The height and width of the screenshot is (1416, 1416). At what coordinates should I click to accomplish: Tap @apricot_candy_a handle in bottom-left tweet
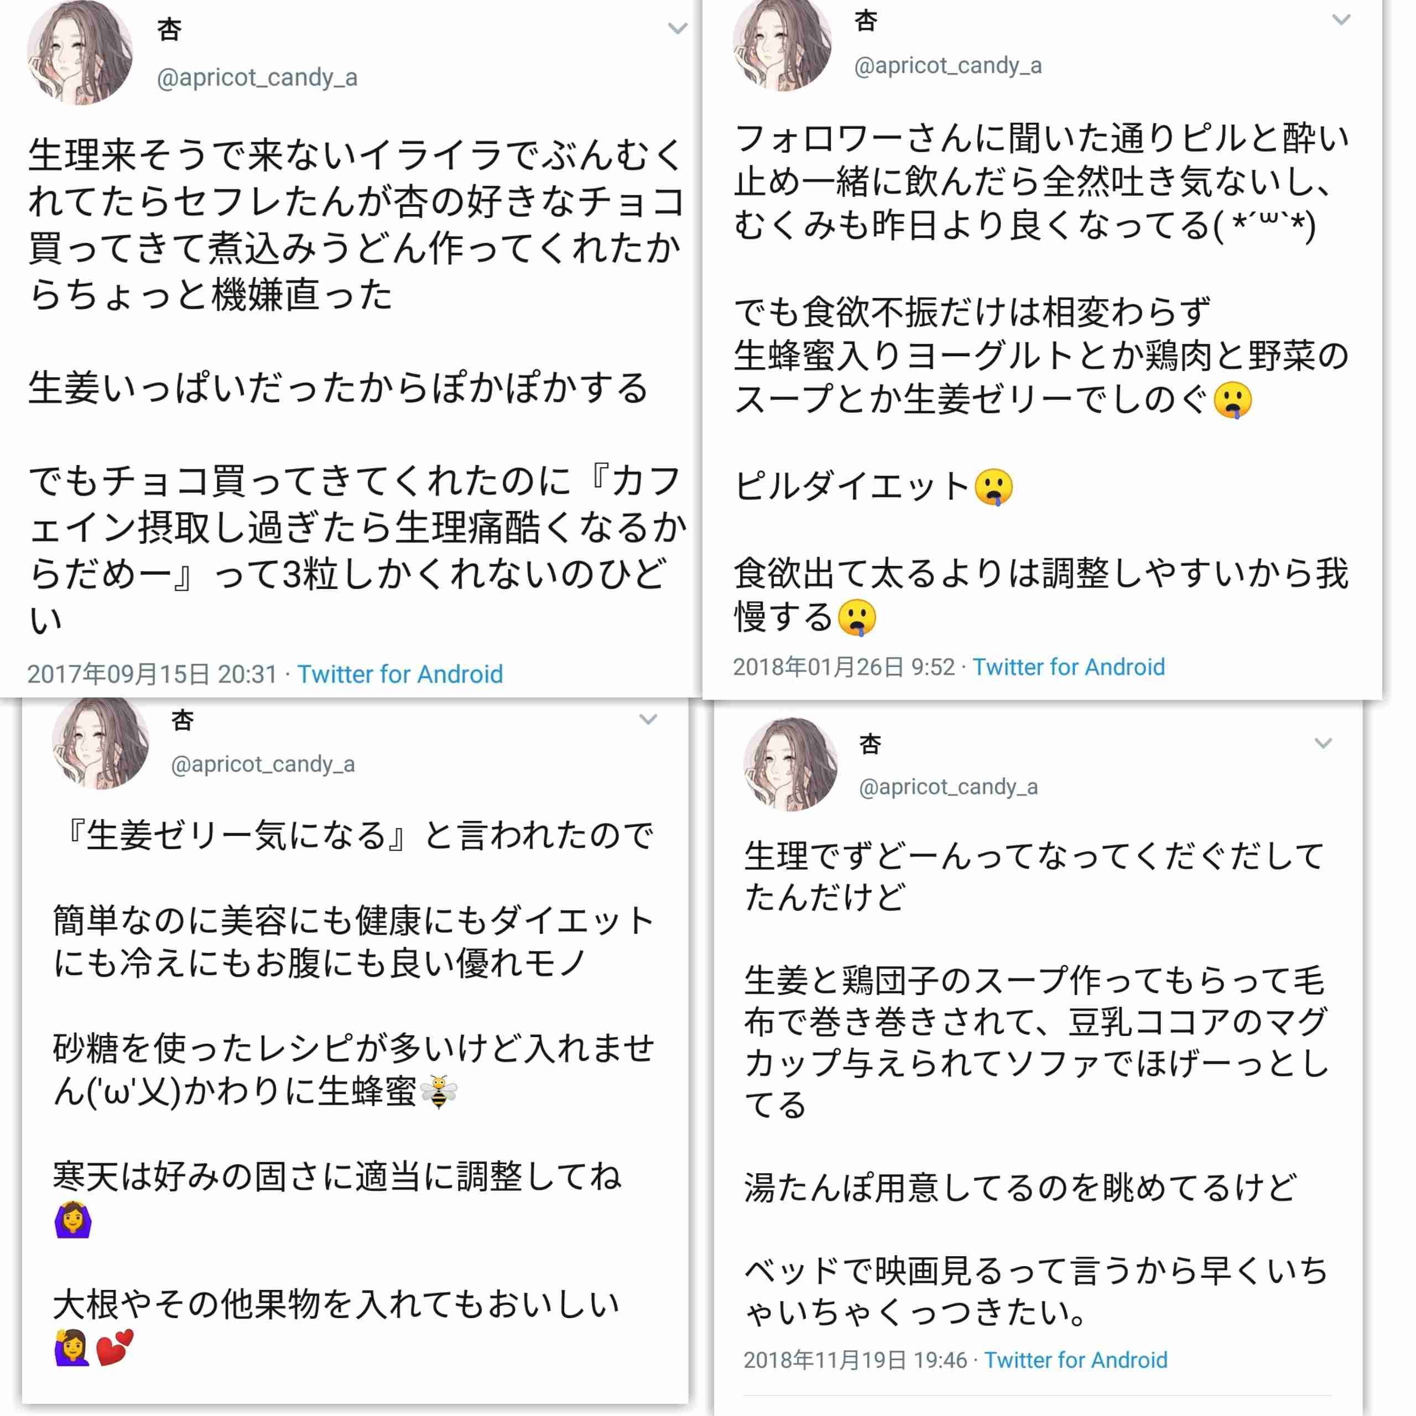tap(262, 764)
